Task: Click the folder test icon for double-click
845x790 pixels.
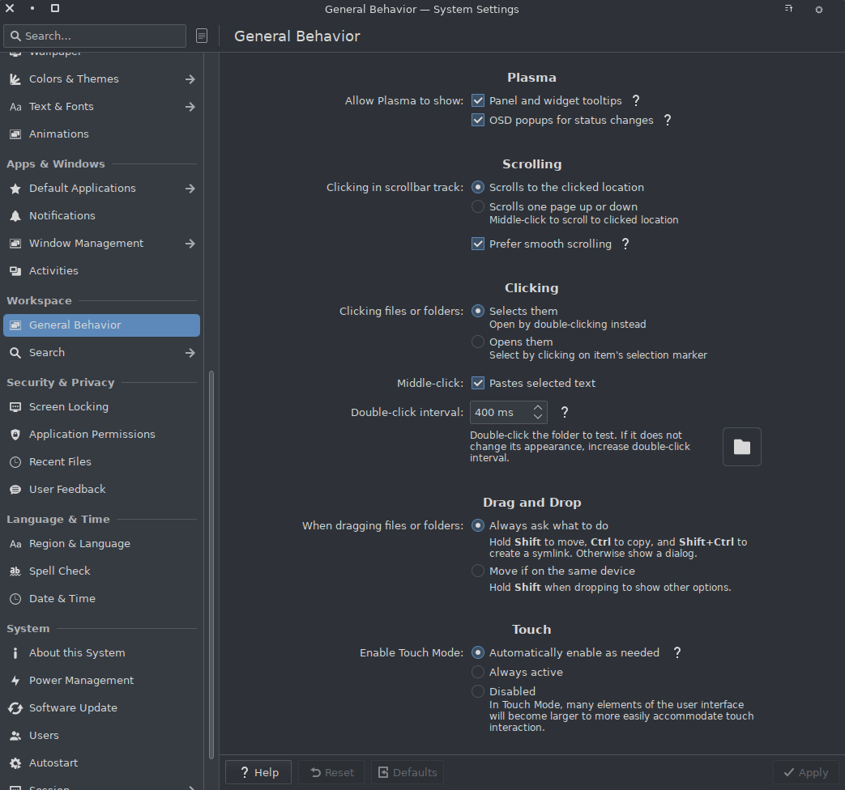Action: [x=741, y=447]
